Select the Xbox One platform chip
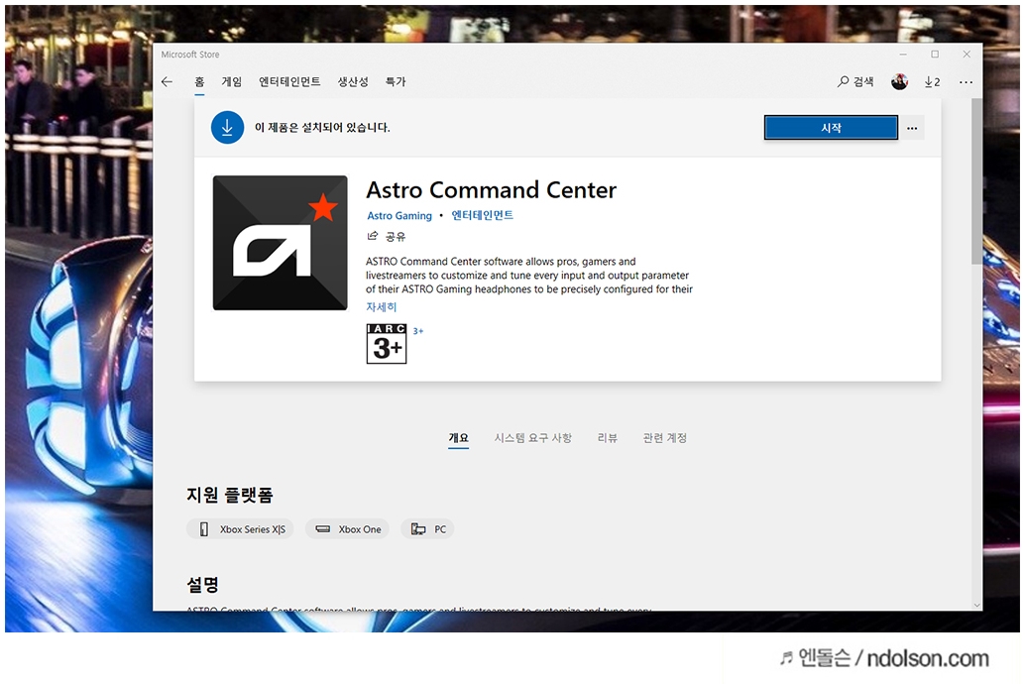 click(x=347, y=529)
